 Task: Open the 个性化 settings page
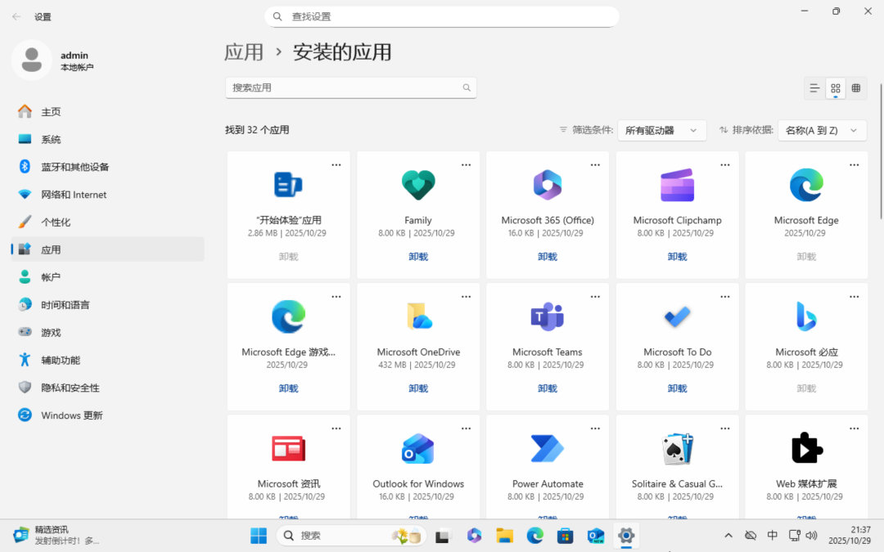(x=108, y=222)
